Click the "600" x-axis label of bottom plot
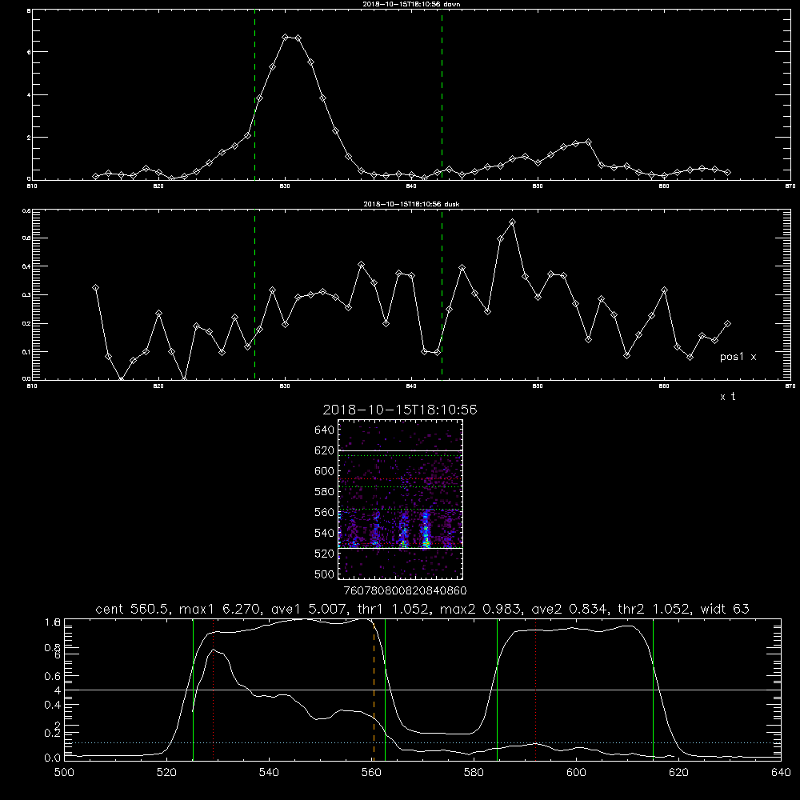 point(576,773)
